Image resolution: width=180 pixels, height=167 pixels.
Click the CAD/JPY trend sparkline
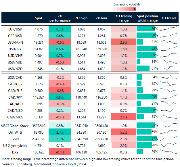(x=168, y=97)
